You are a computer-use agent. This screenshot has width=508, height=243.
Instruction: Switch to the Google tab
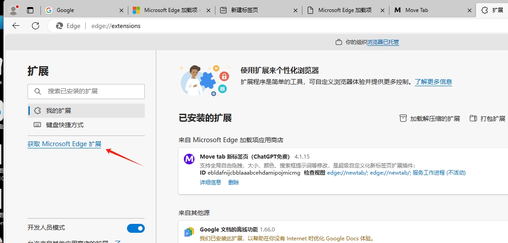point(85,10)
